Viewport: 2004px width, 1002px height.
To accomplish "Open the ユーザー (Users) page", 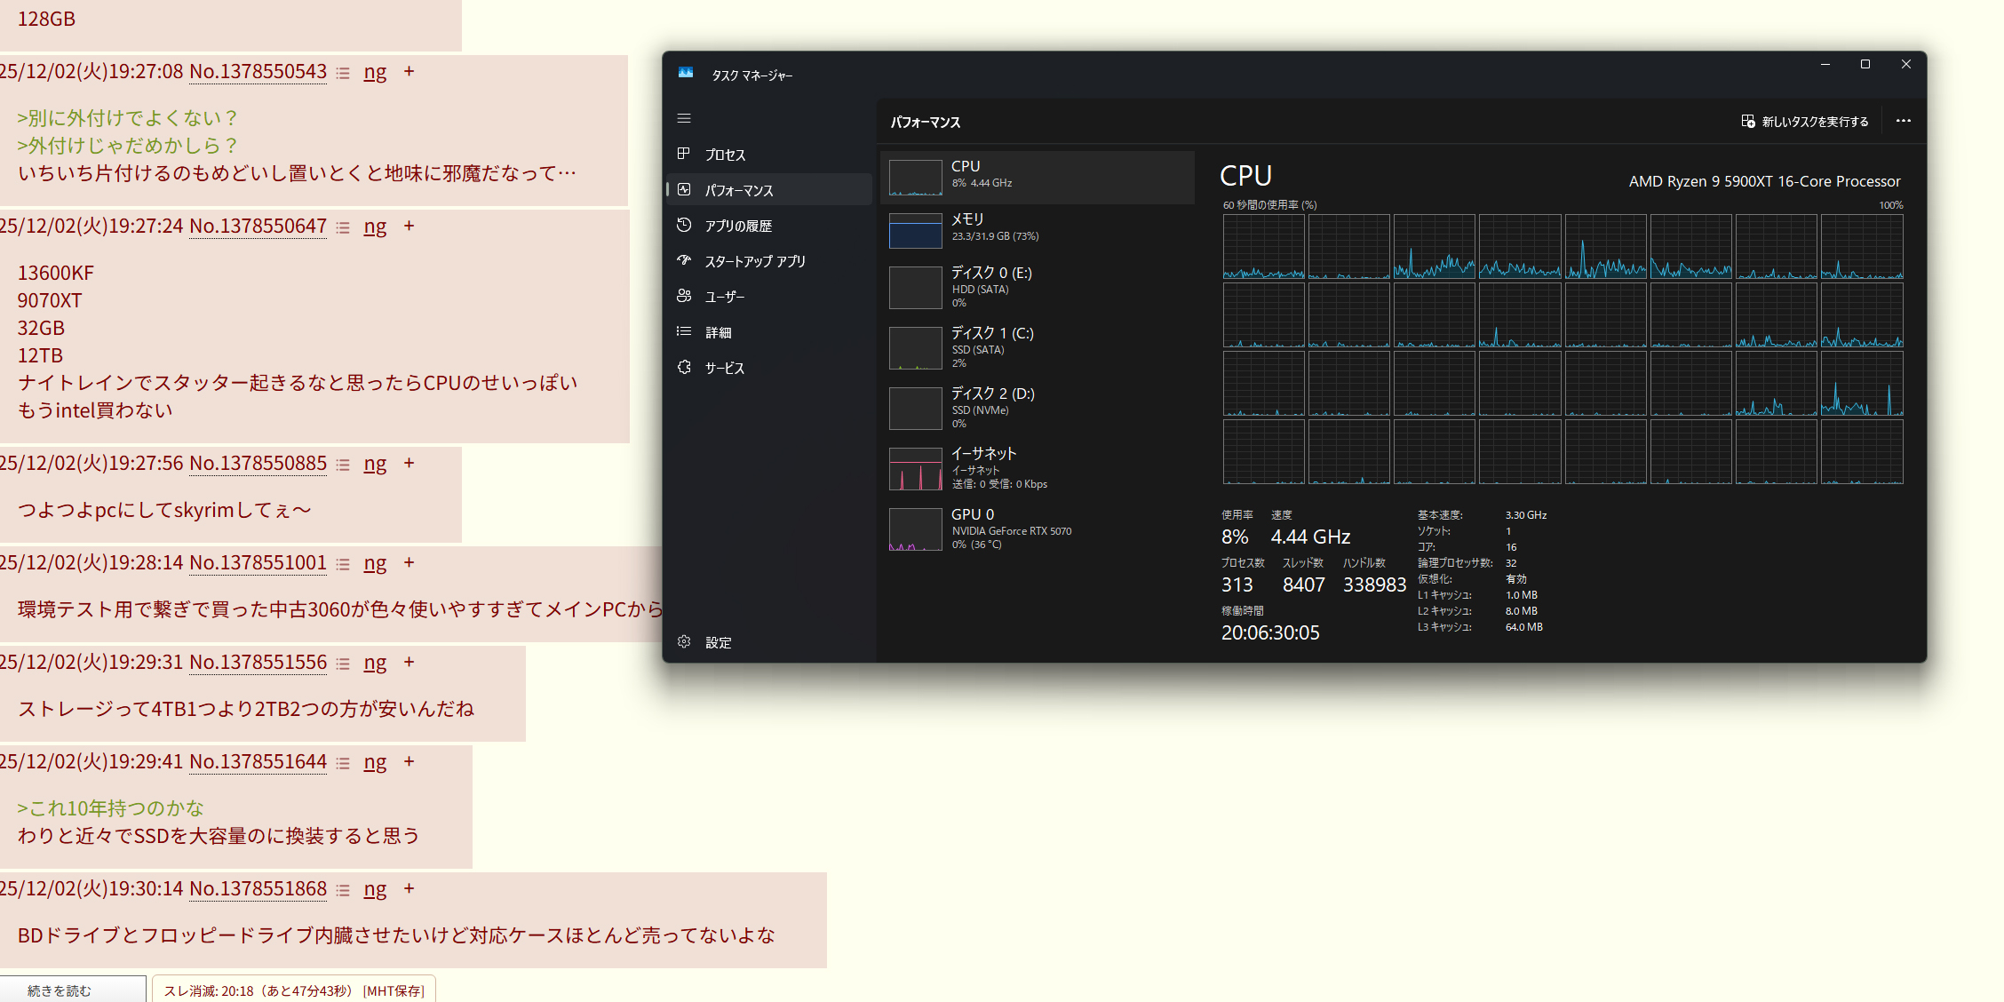I will (724, 297).
